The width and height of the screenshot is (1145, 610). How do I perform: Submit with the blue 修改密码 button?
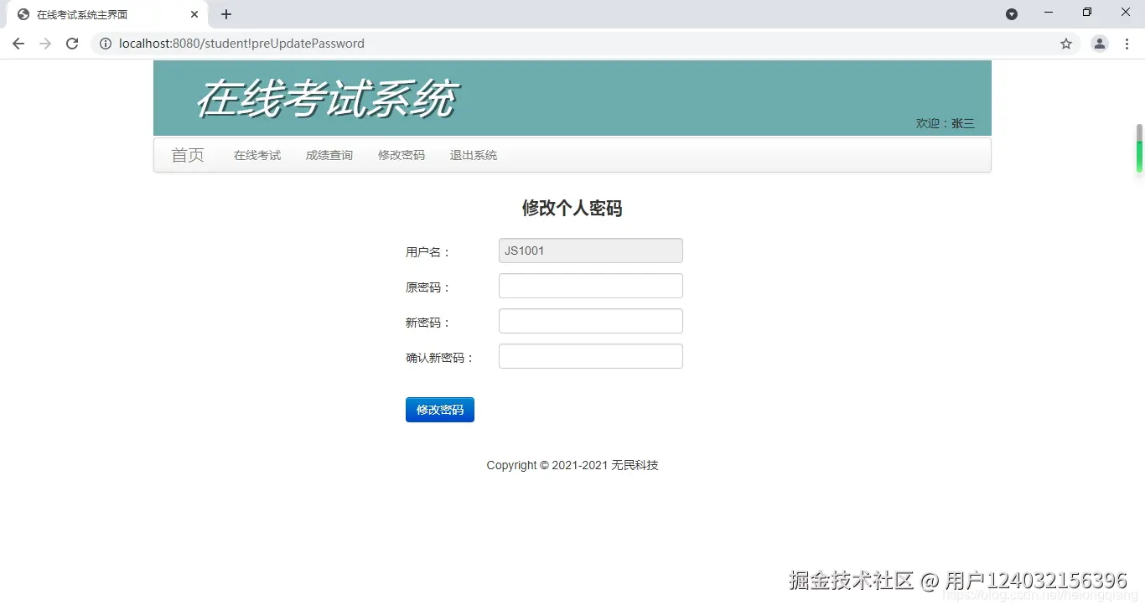[440, 410]
